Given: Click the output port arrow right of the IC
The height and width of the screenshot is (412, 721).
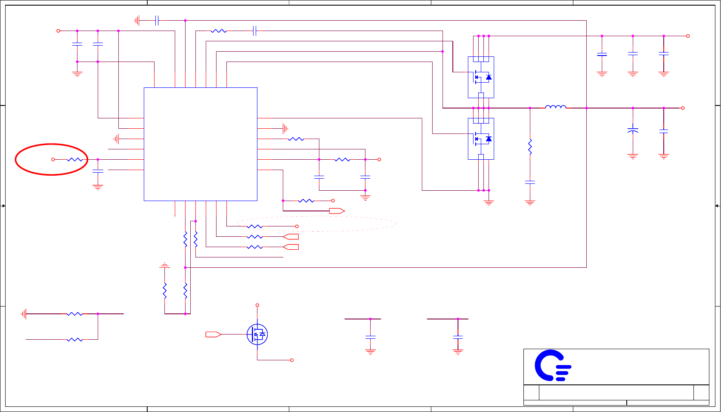Looking at the screenshot, I should click(337, 211).
